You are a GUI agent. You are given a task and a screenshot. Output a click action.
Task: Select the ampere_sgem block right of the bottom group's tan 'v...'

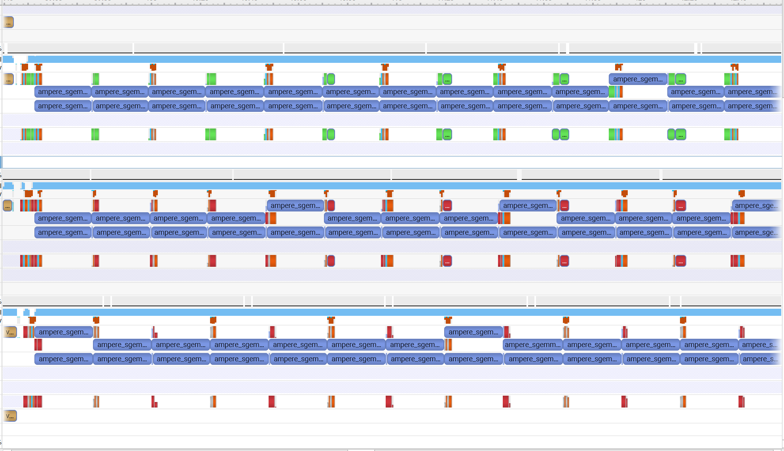tap(63, 332)
